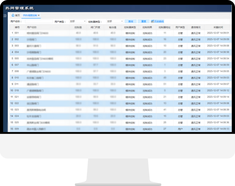Click the 用户 cell in last row
Screen dimensions: 235x186
(x=180, y=129)
